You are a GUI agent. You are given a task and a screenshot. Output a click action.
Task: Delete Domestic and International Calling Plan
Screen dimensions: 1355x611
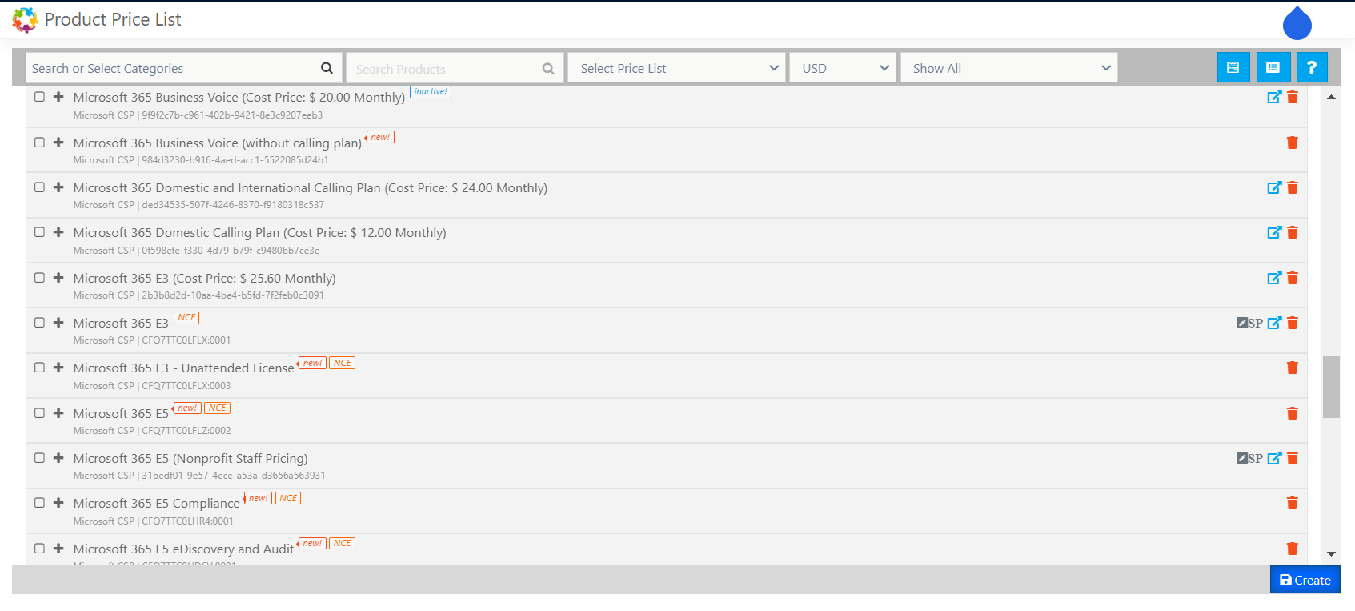1293,187
